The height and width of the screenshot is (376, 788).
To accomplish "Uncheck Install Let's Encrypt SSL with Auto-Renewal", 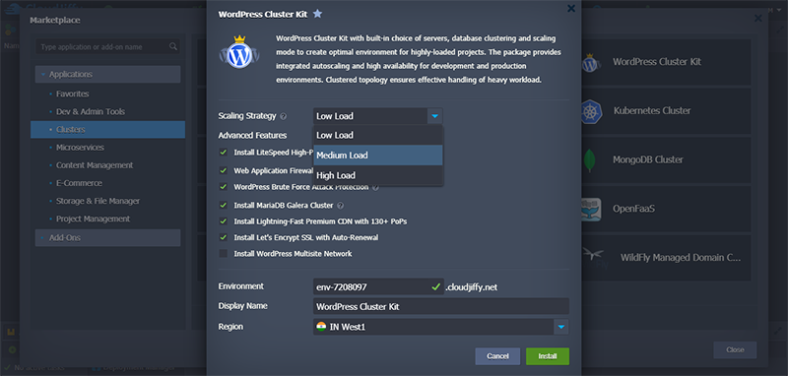I will pos(224,237).
